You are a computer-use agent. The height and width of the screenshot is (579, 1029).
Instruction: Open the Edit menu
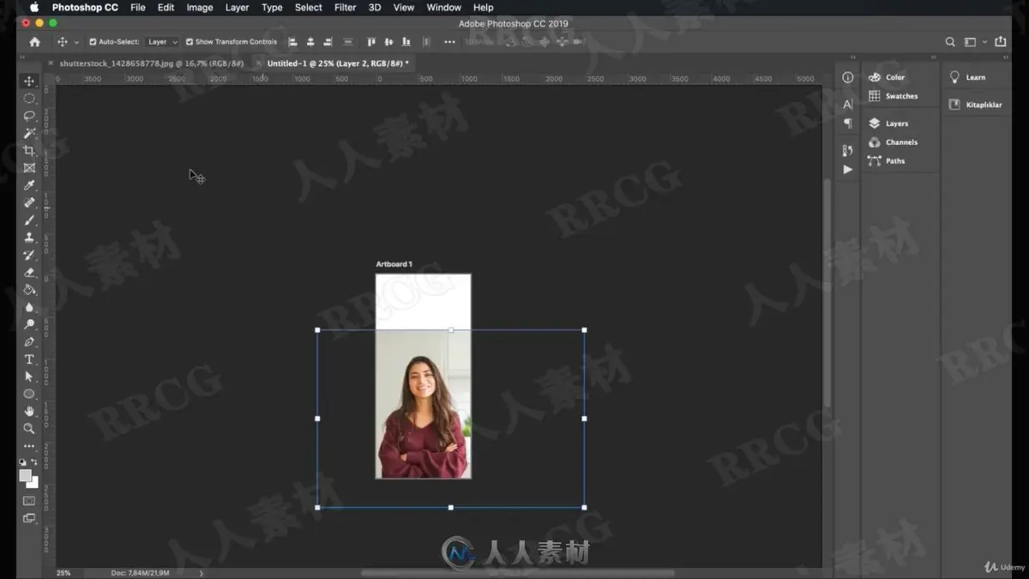pyautogui.click(x=165, y=7)
